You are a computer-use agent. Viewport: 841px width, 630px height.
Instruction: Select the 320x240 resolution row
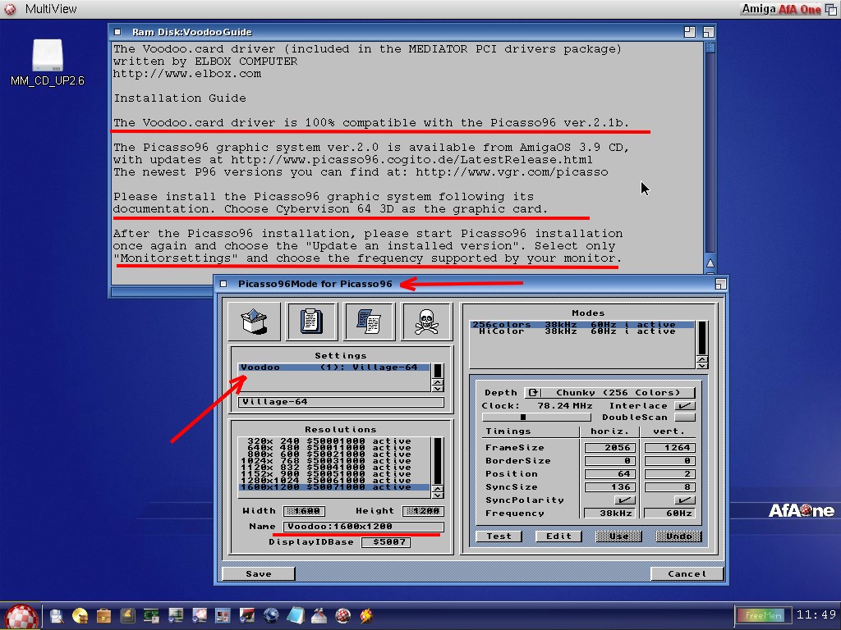(x=334, y=441)
